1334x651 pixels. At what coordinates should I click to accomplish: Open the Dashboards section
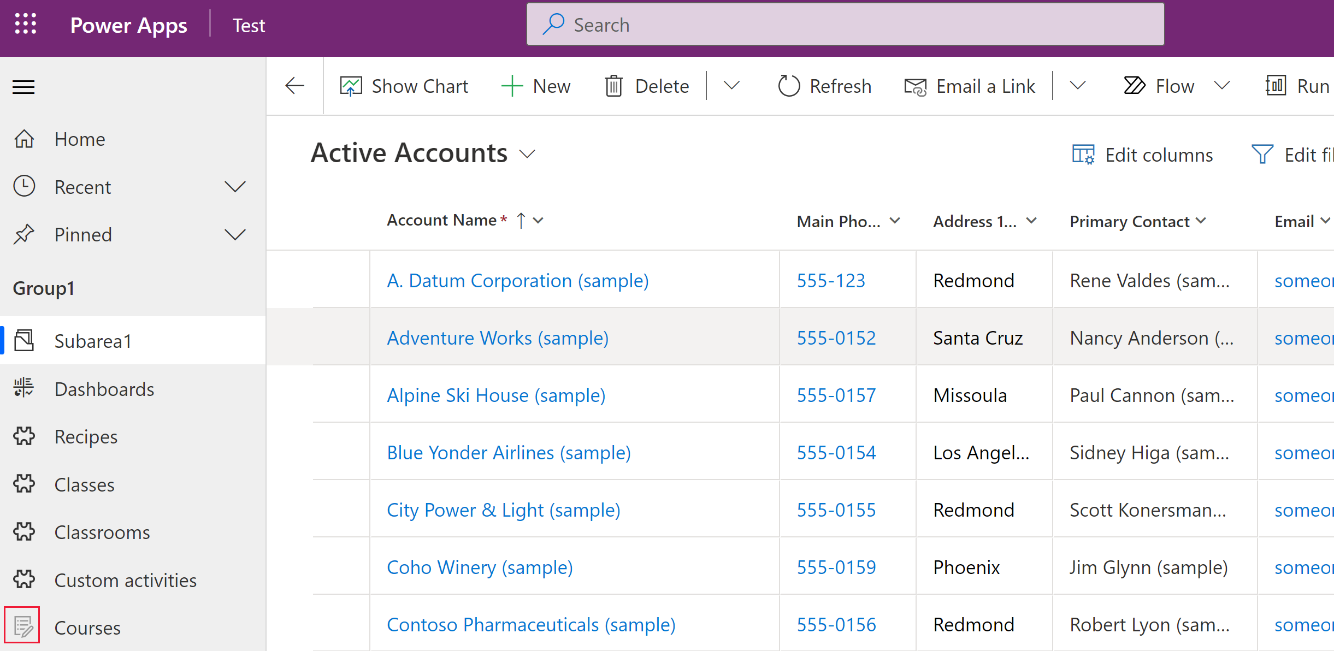tap(103, 389)
